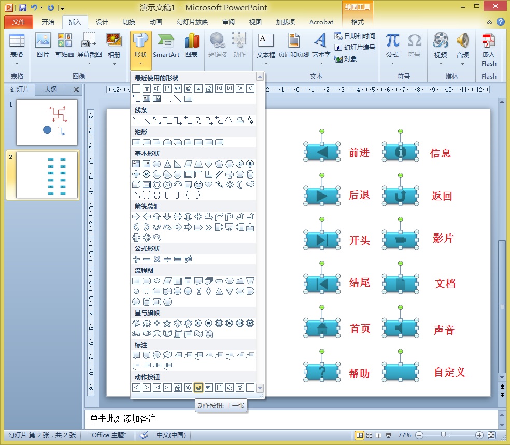Open the 表格 table dropdown

(17, 49)
